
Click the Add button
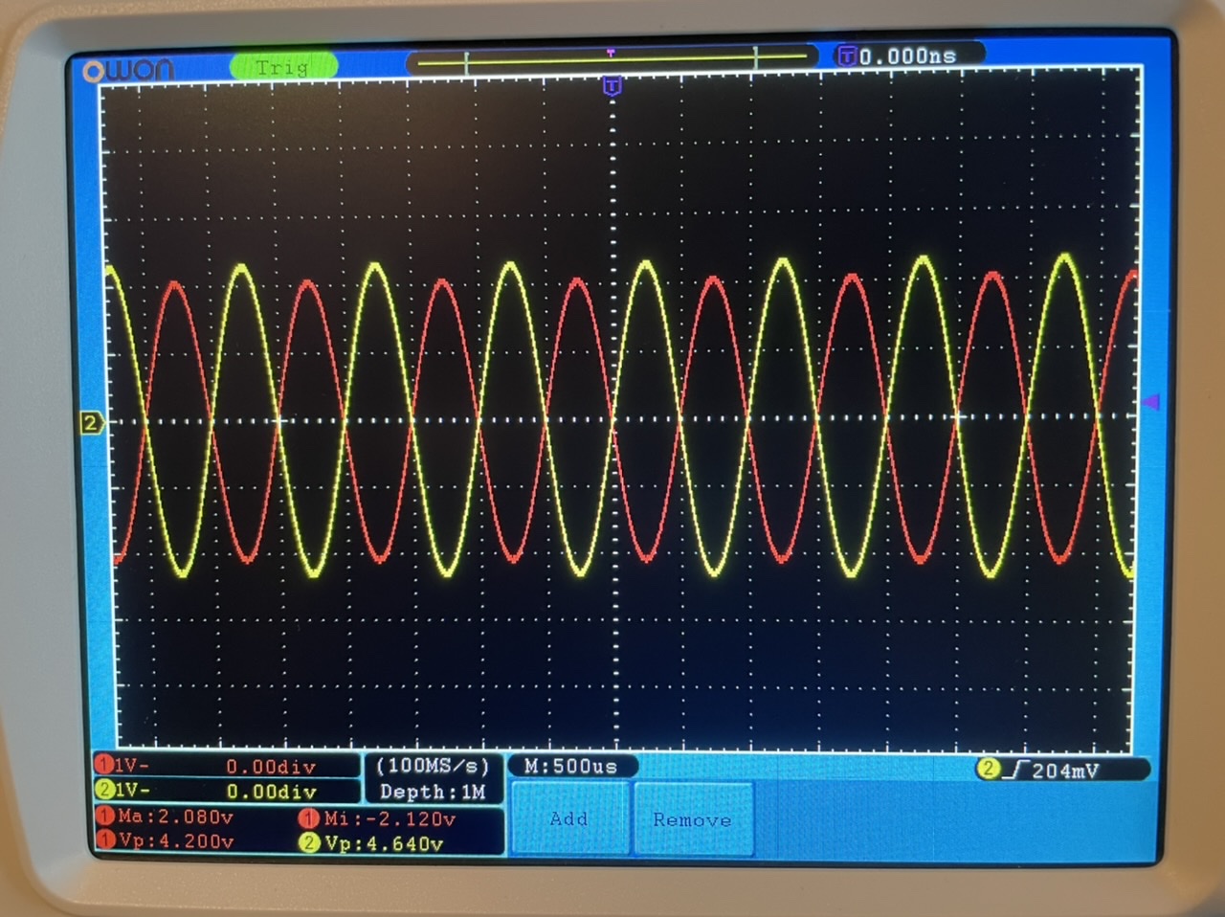point(570,818)
